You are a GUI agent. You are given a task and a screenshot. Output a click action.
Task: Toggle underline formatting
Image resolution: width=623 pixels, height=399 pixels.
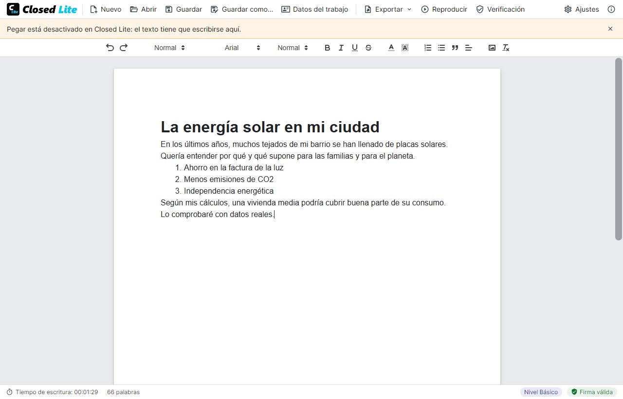pos(354,48)
